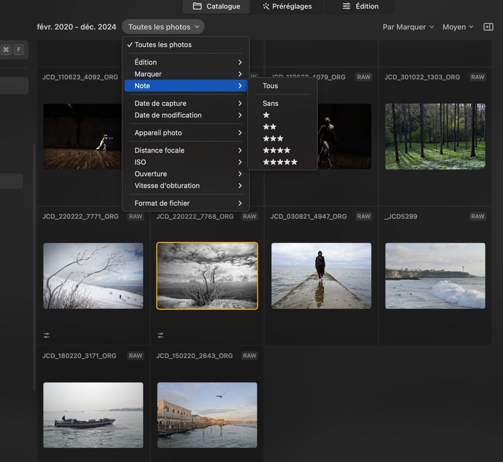Expand the Vitesse d'obturation submenu

click(185, 185)
